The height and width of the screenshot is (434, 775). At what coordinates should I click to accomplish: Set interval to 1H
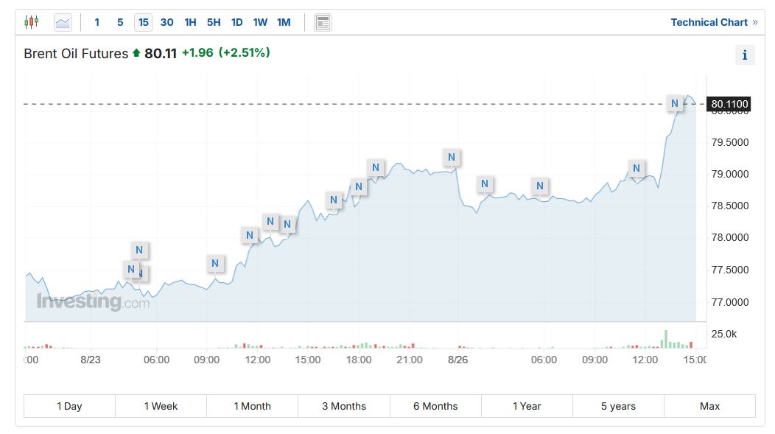(x=190, y=22)
